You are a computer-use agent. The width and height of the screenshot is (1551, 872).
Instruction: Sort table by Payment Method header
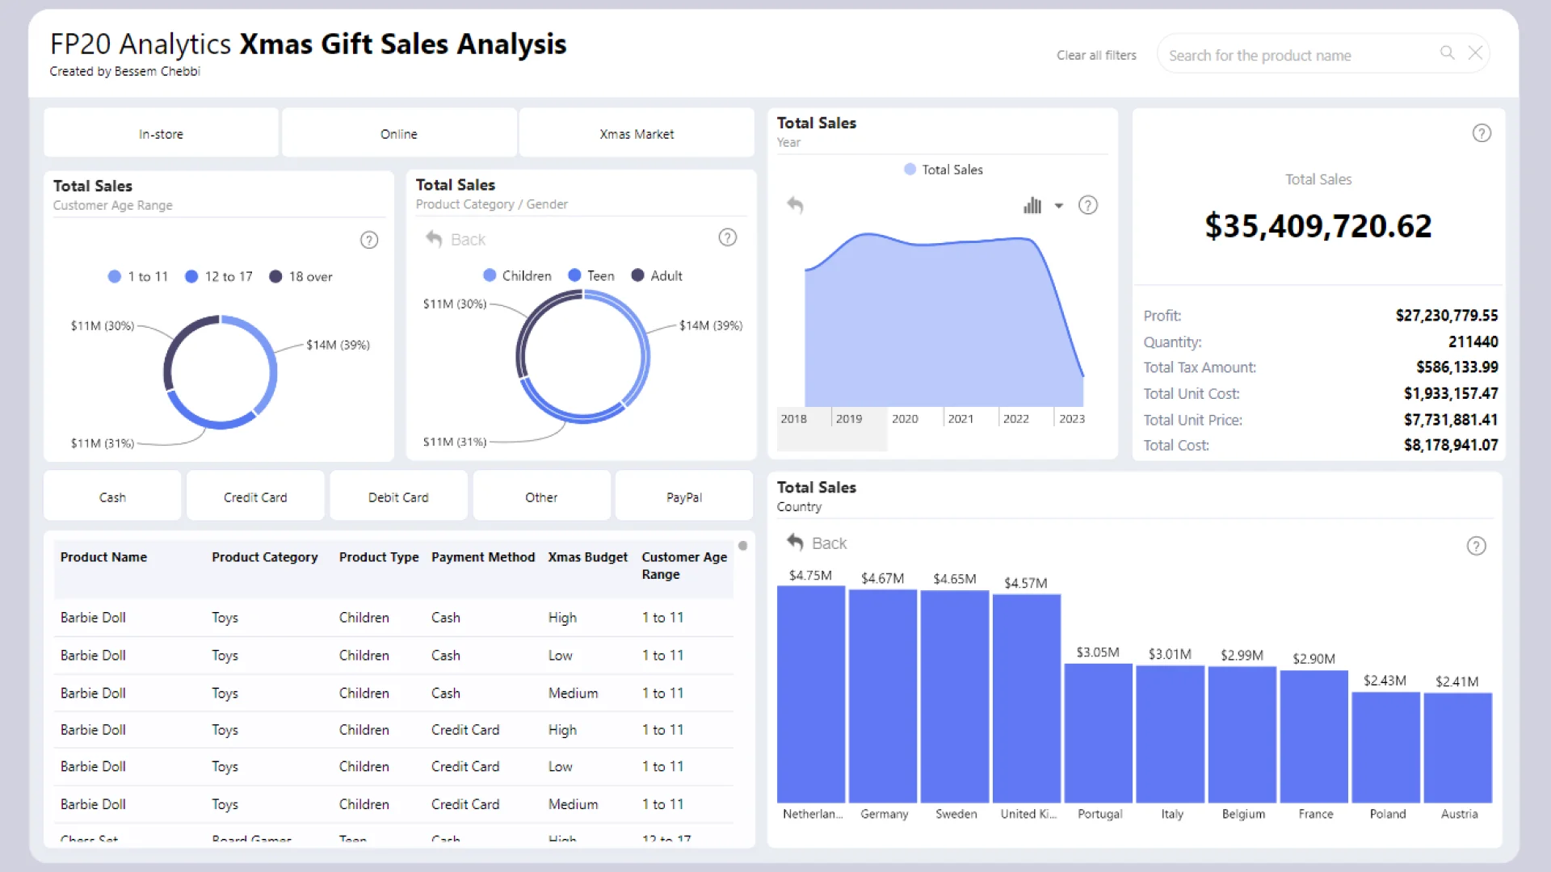click(483, 557)
